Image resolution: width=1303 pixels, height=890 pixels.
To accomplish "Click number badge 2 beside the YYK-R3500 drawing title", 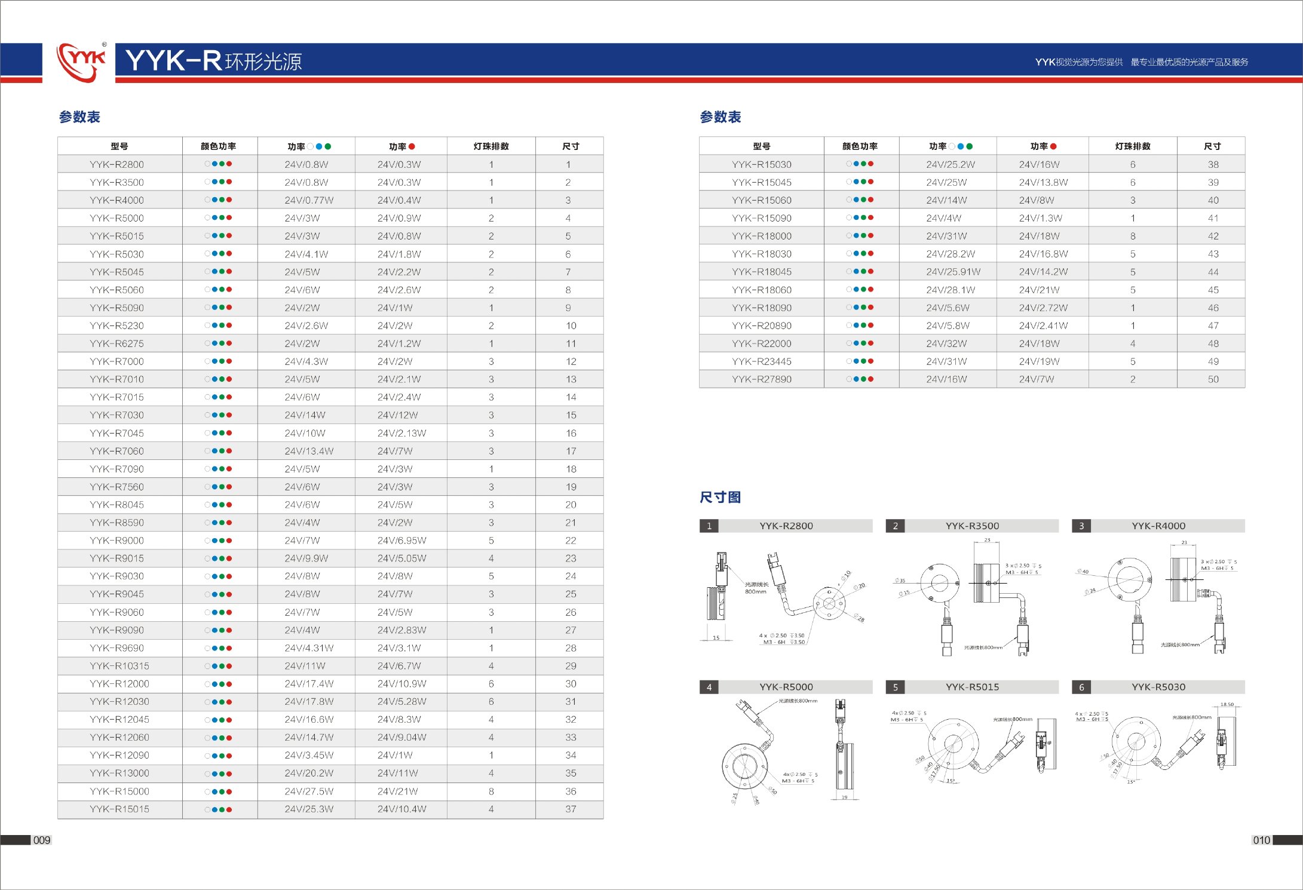I will coord(895,526).
